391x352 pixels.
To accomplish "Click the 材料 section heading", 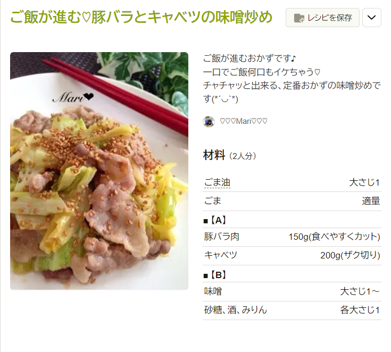I will click(214, 155).
